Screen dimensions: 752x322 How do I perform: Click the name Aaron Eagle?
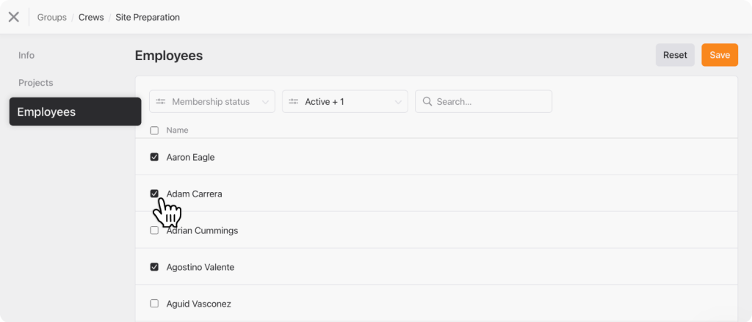tap(190, 157)
